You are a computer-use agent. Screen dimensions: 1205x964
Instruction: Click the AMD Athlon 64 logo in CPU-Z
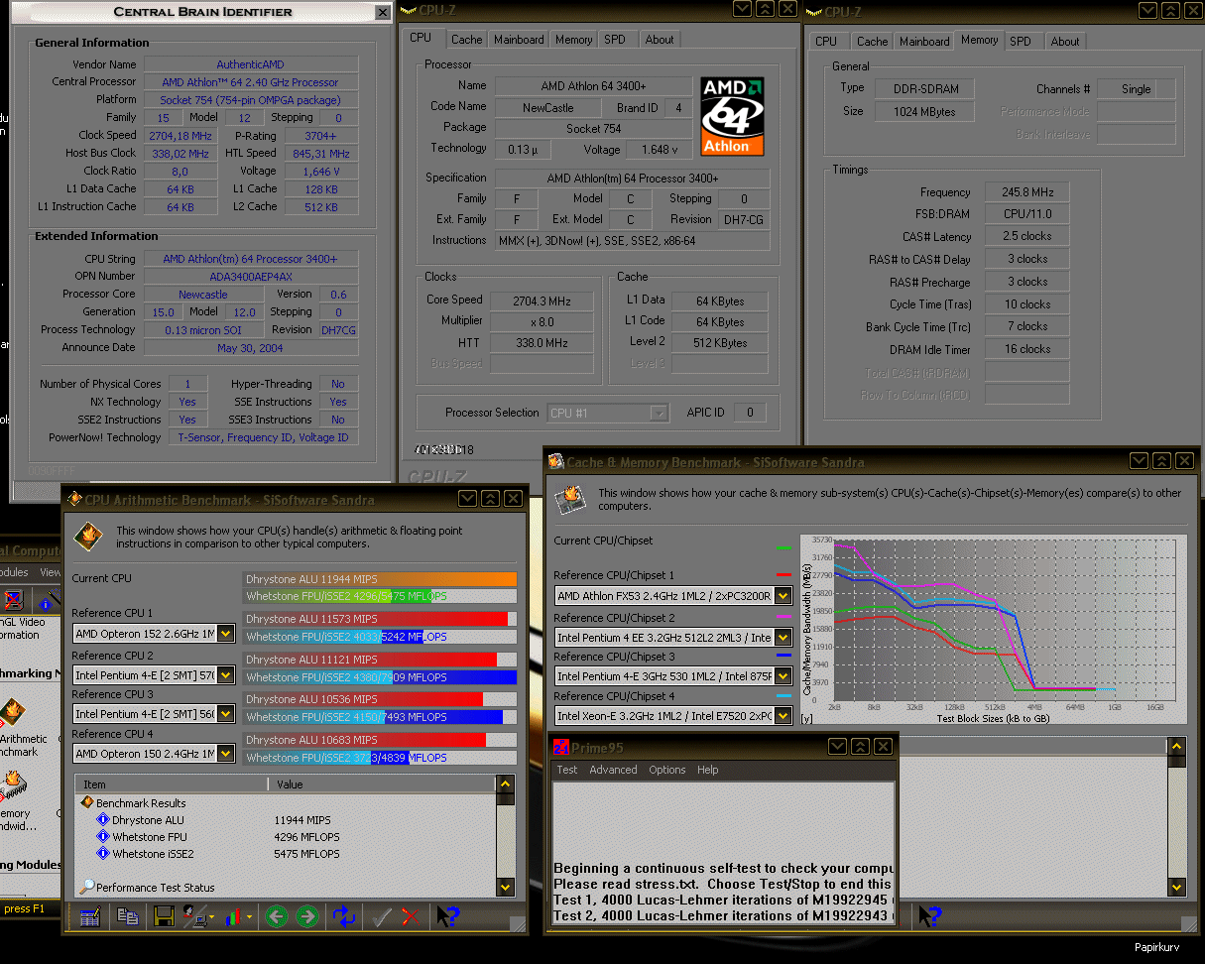pos(734,115)
